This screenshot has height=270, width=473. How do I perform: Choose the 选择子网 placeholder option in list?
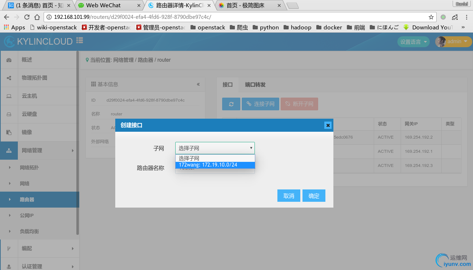click(215, 159)
